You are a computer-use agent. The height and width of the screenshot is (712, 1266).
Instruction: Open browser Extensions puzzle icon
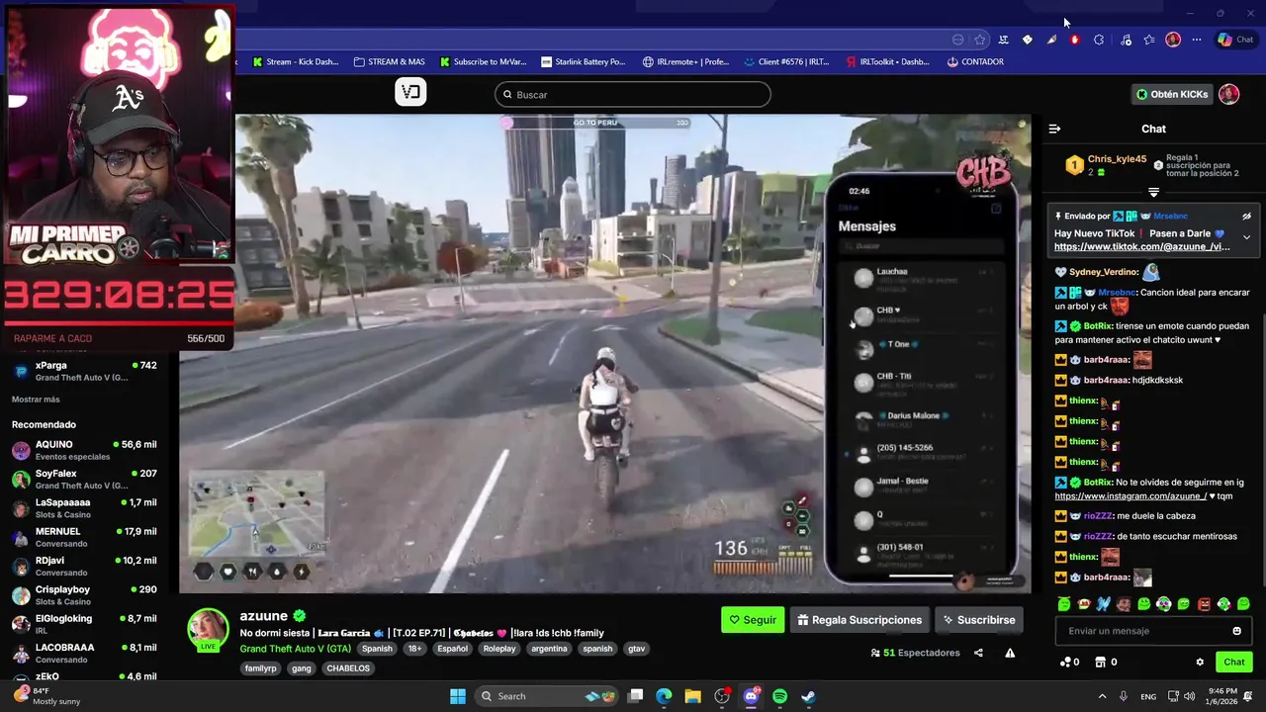pyautogui.click(x=1099, y=40)
